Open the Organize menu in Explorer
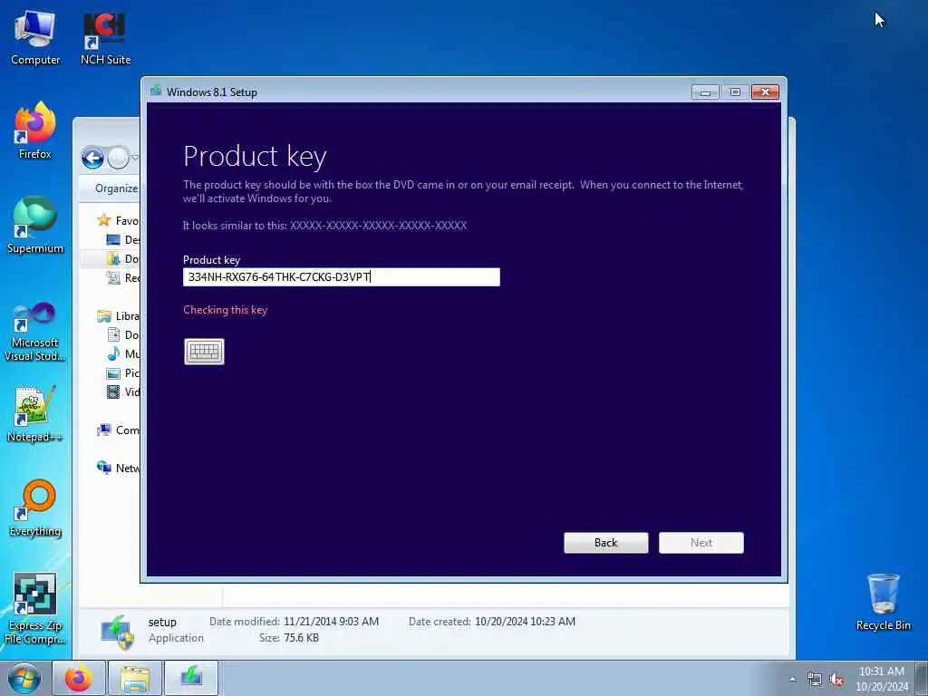Image resolution: width=928 pixels, height=696 pixels. (x=117, y=188)
